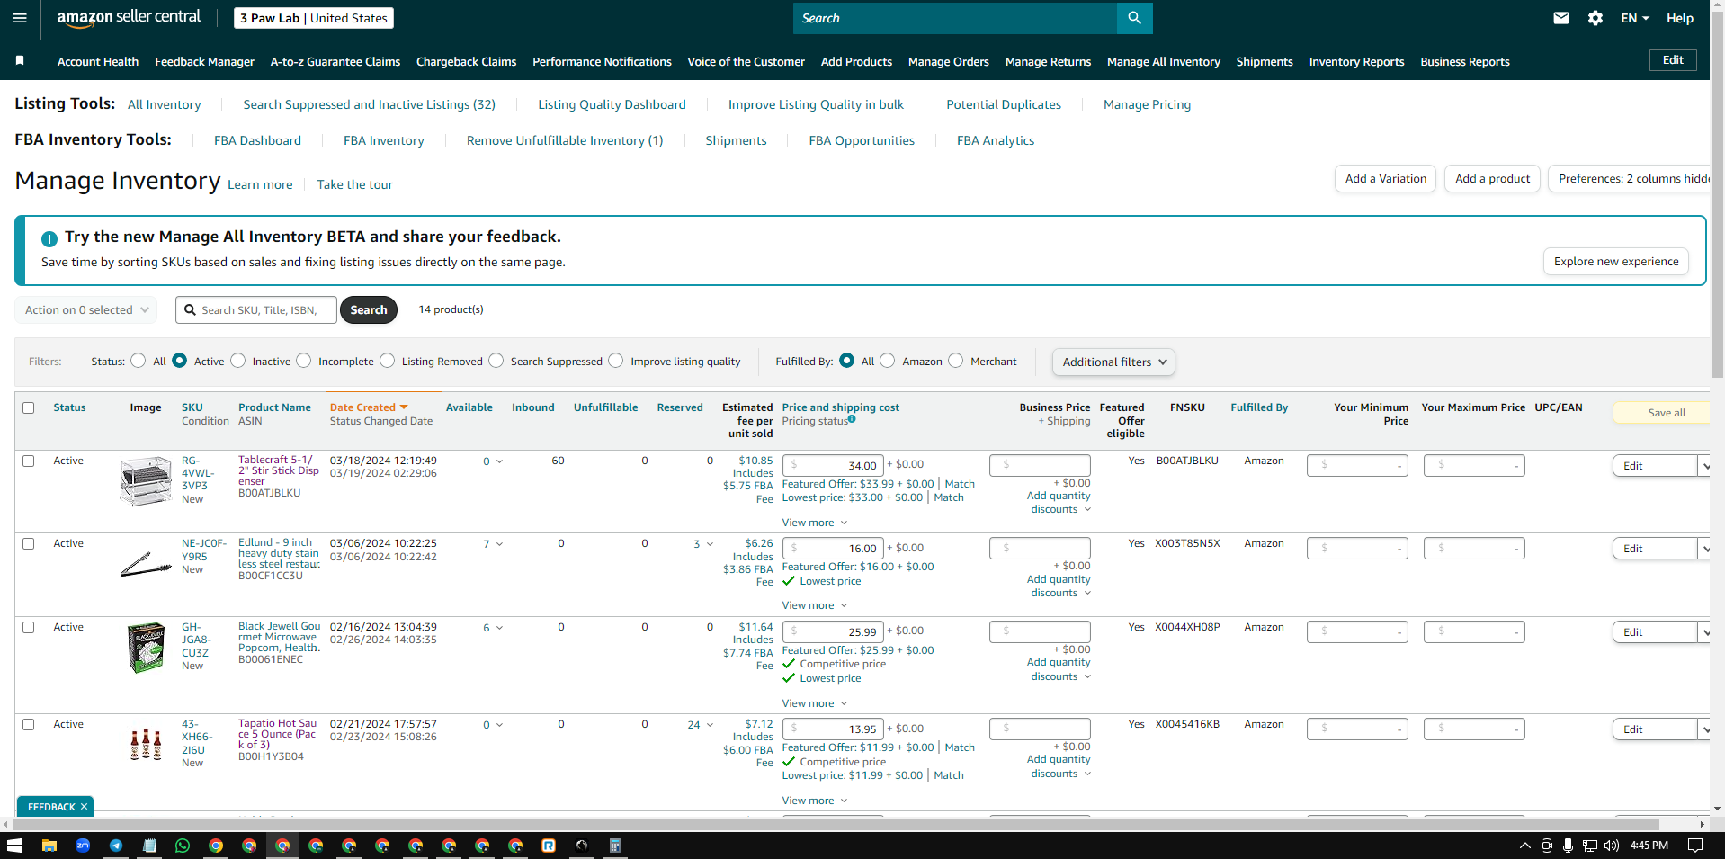
Task: Click the Date Created sort arrow
Action: pyautogui.click(x=404, y=407)
